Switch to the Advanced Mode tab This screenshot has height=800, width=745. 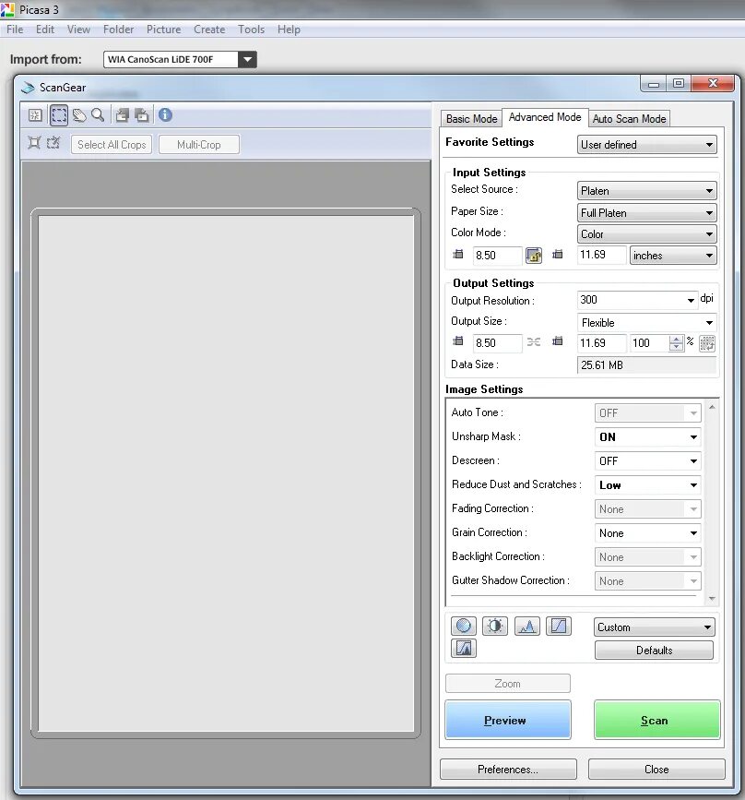pos(545,117)
